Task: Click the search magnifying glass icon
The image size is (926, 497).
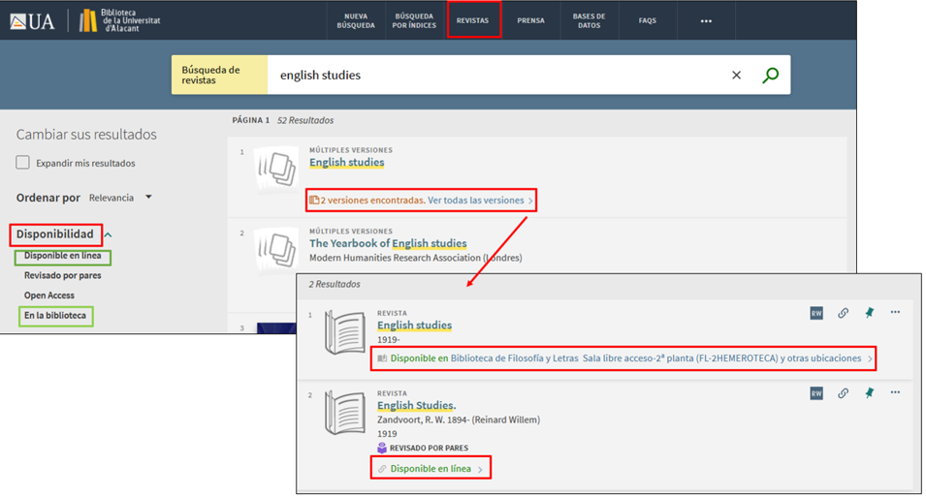Action: click(x=770, y=76)
